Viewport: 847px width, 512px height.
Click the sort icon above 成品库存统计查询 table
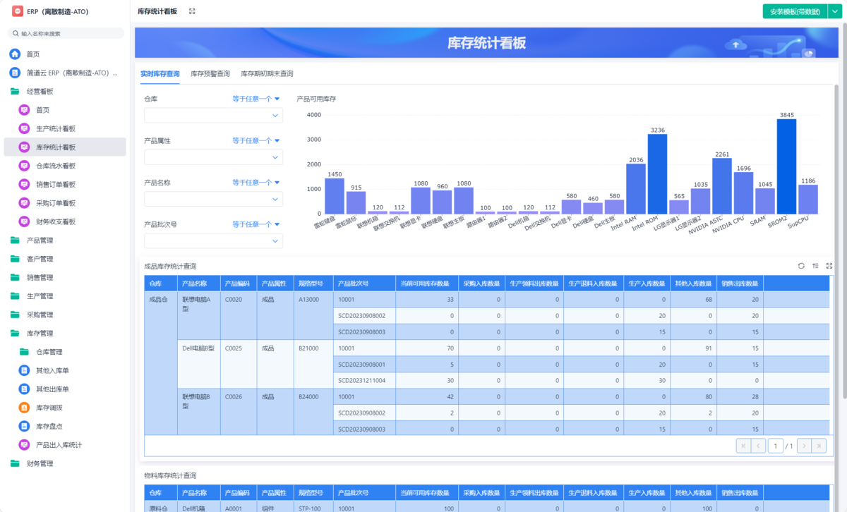click(x=815, y=266)
